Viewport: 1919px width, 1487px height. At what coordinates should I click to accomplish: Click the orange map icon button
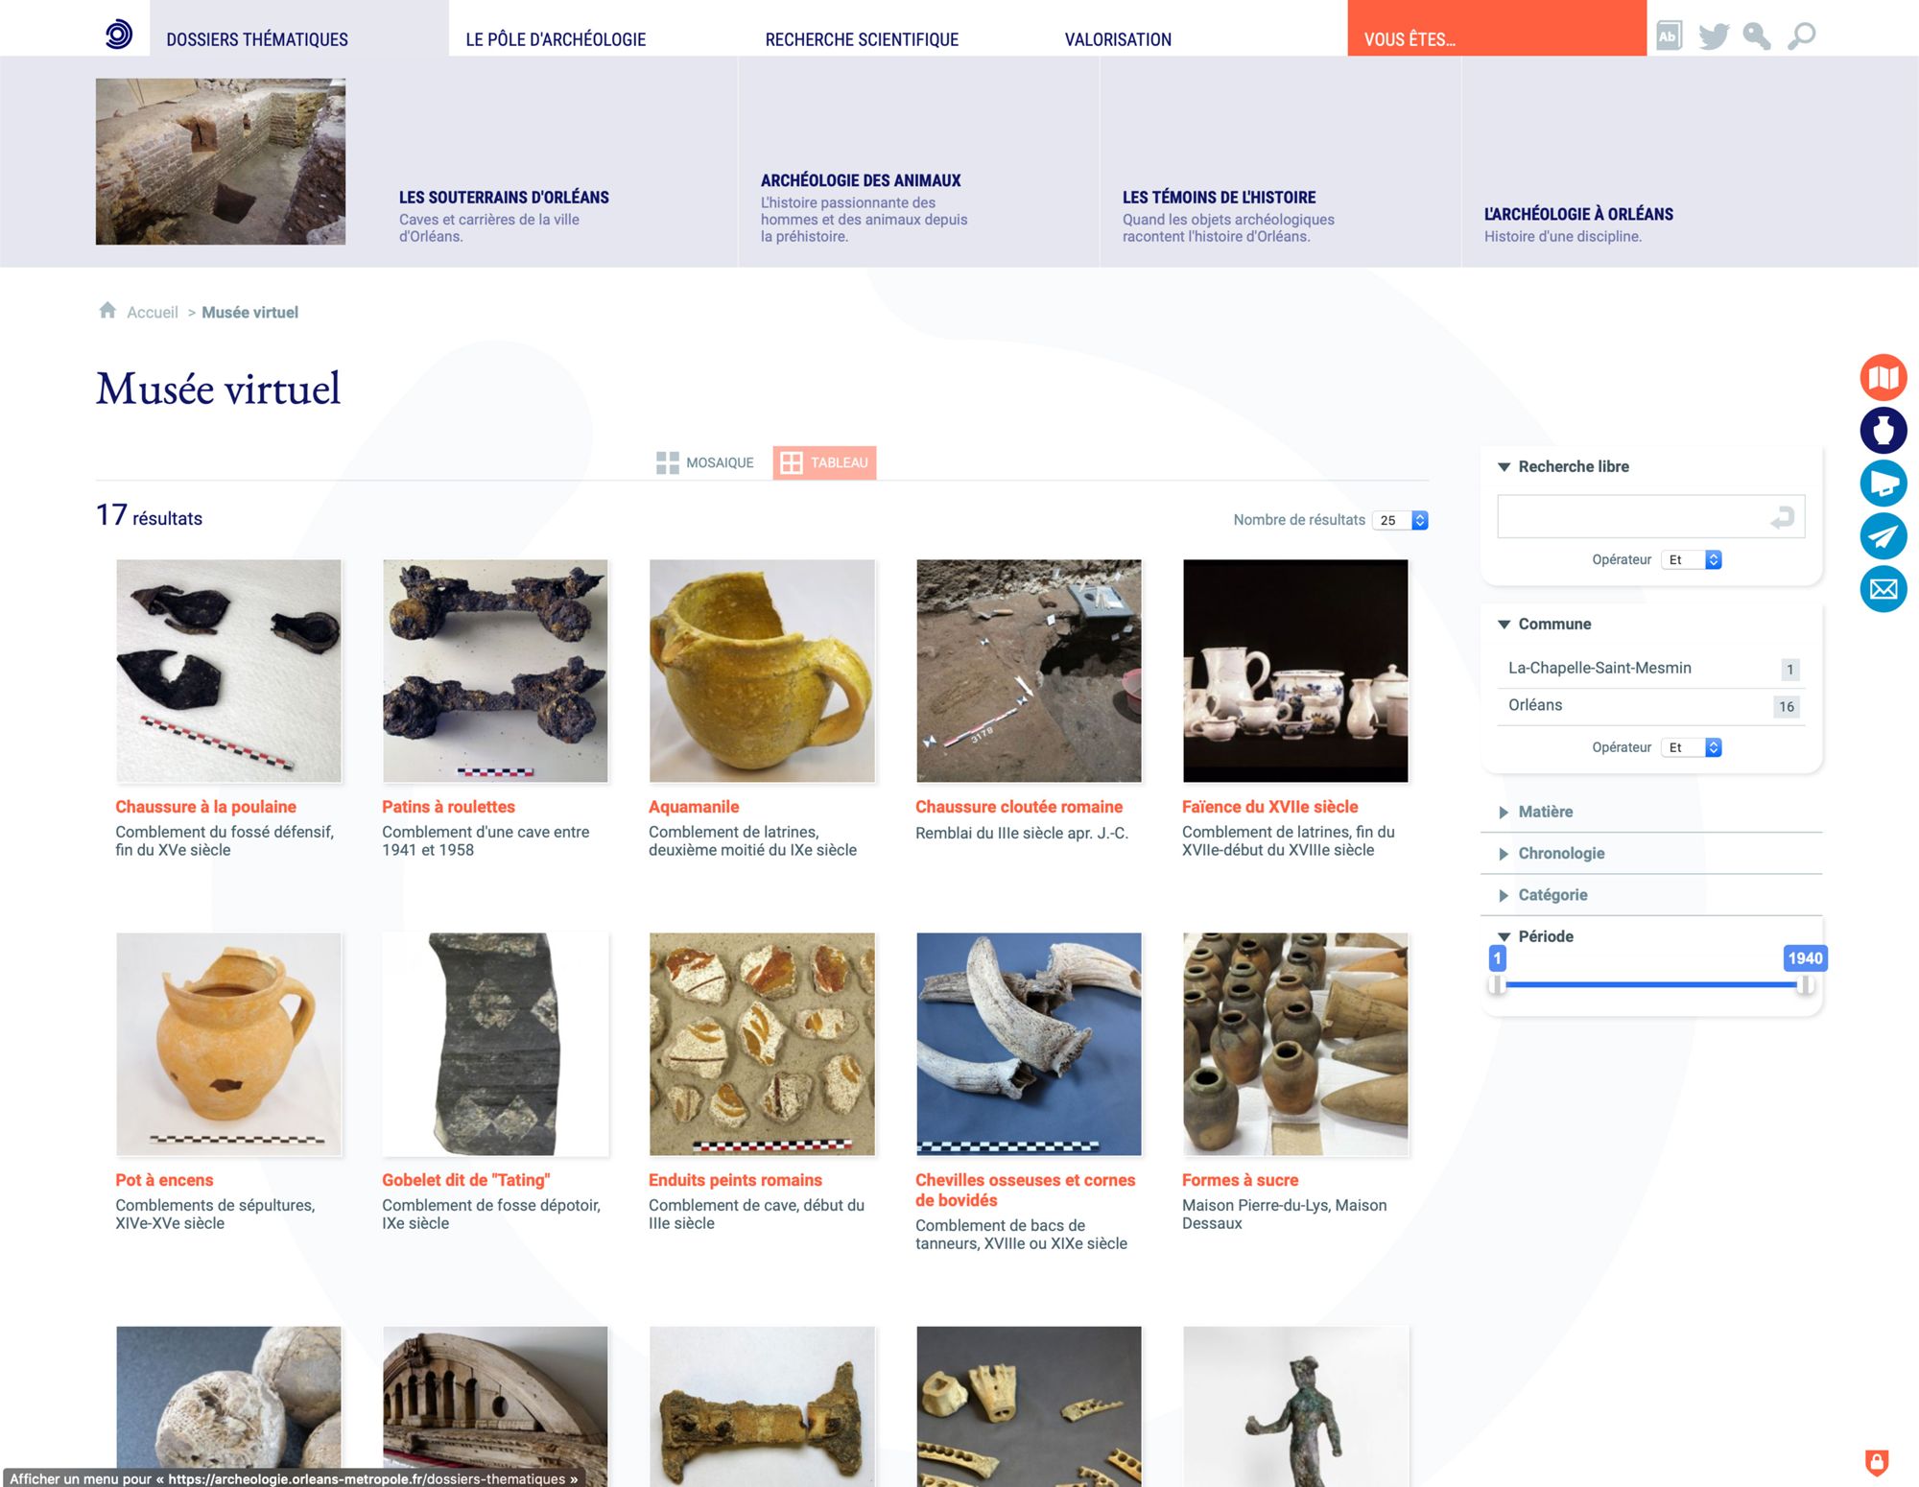tap(1883, 377)
